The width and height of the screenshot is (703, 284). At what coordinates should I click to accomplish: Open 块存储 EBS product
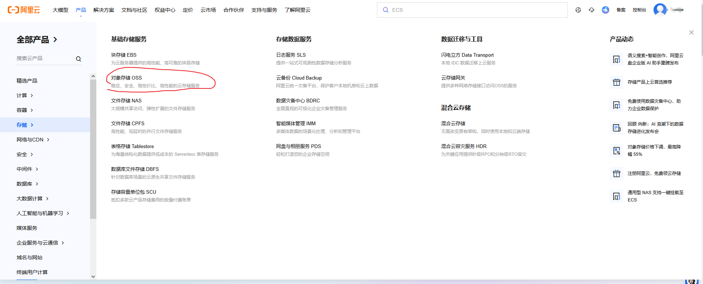coord(124,55)
